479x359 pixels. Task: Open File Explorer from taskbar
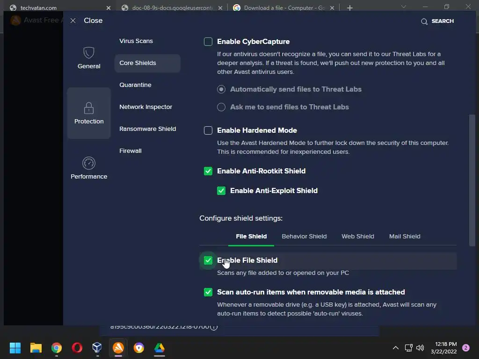point(36,348)
